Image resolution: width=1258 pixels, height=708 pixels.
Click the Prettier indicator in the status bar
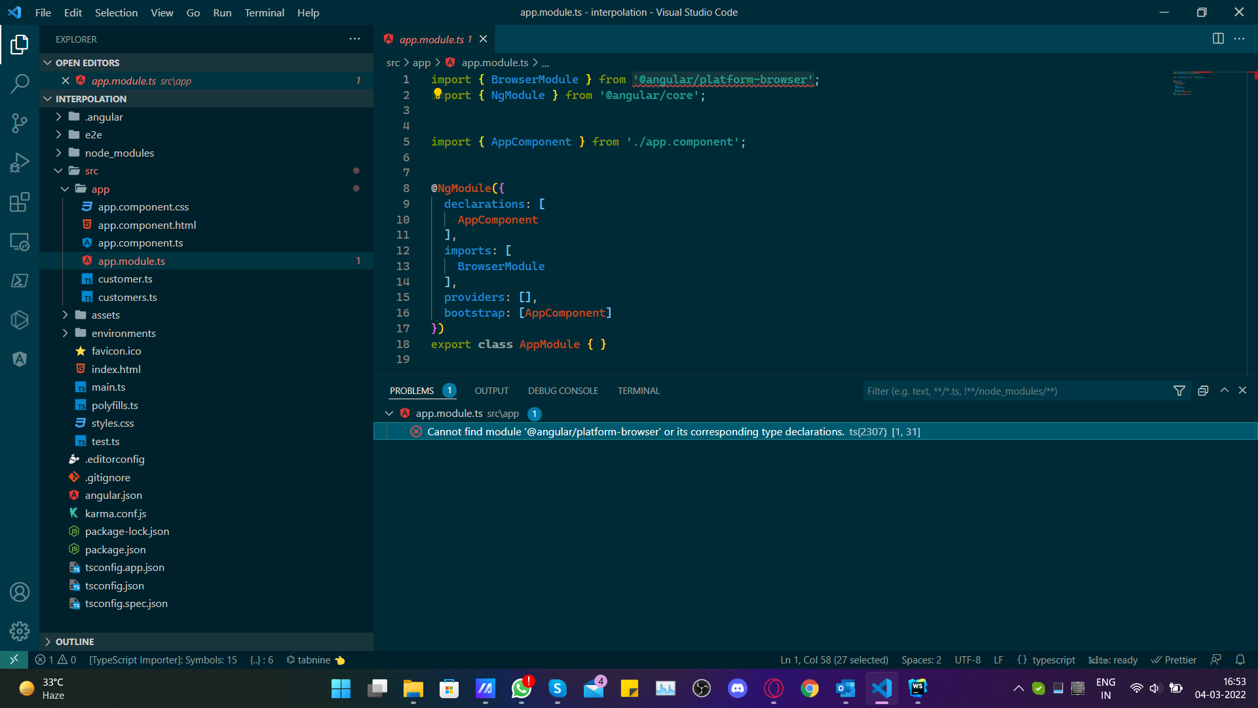coord(1173,659)
